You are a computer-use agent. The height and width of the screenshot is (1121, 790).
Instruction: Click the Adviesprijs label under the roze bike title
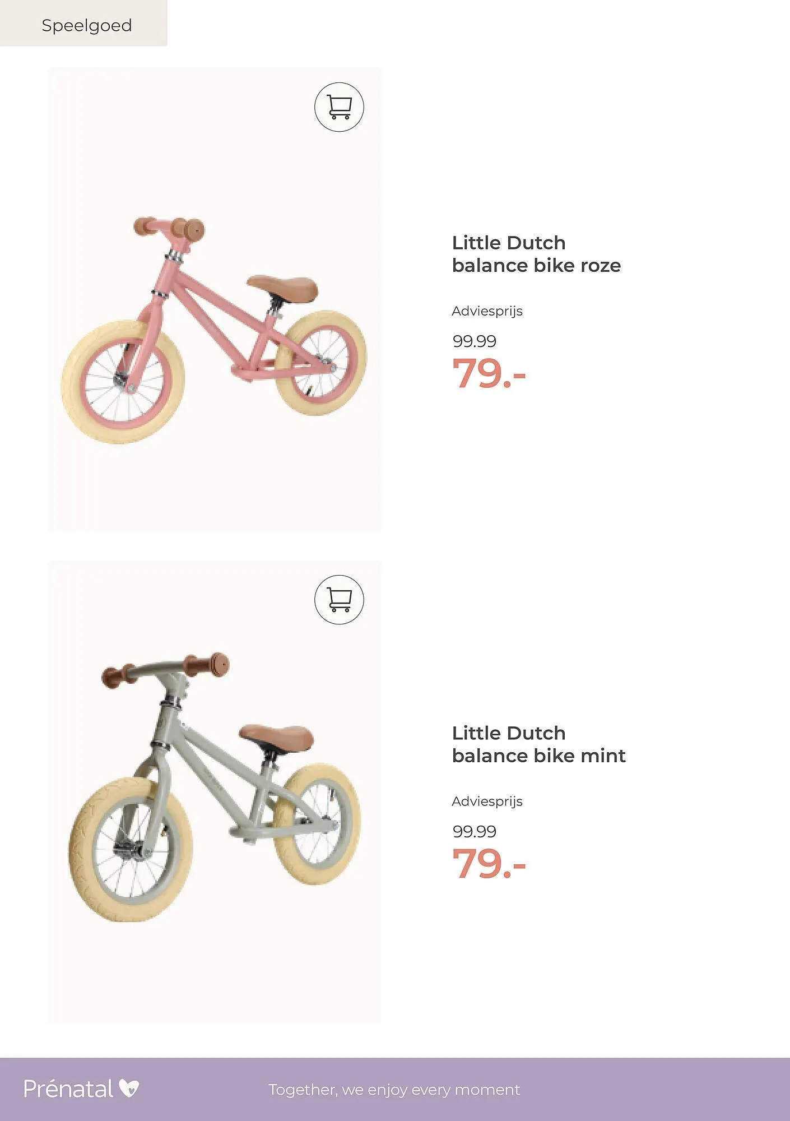[487, 311]
